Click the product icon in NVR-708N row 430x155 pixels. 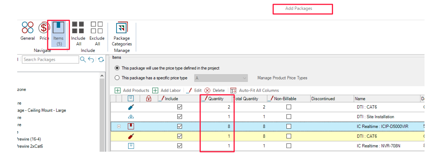tap(131, 146)
